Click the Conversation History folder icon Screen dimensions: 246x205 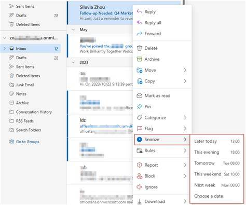tap(11, 112)
